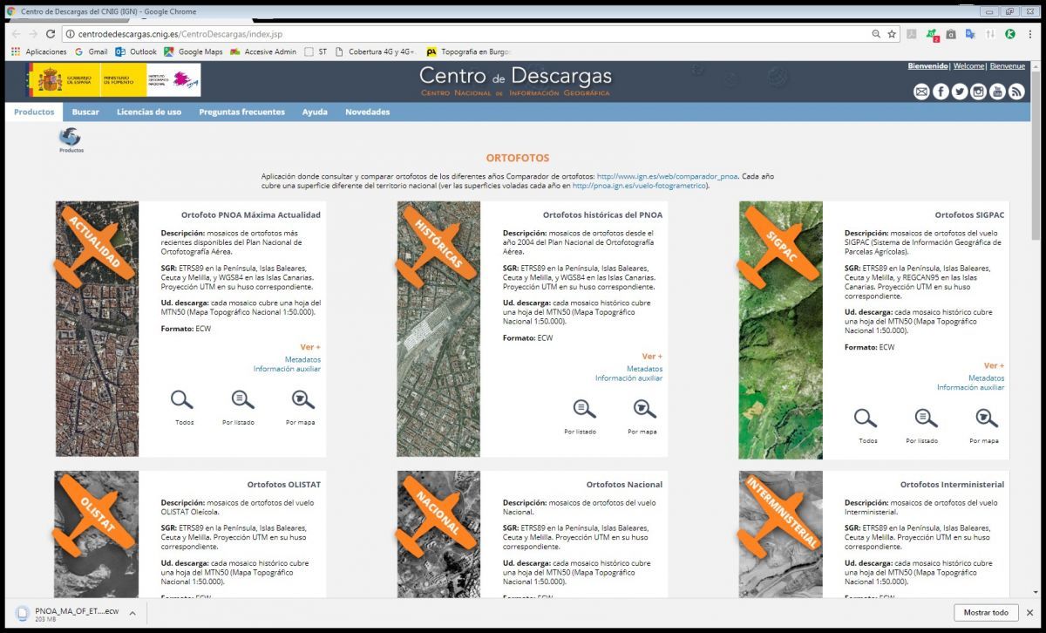Viewport: 1046px width, 633px height.
Task: Open the Chrome three-dot menu
Action: (1031, 34)
